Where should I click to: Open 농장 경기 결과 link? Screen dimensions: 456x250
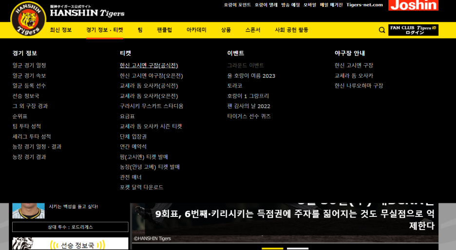tap(29, 157)
